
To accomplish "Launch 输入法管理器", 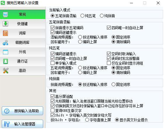I will (x=22, y=124).
